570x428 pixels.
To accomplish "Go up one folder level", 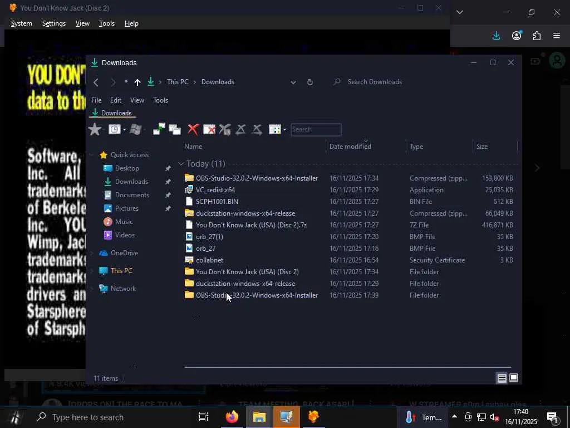I will [137, 82].
